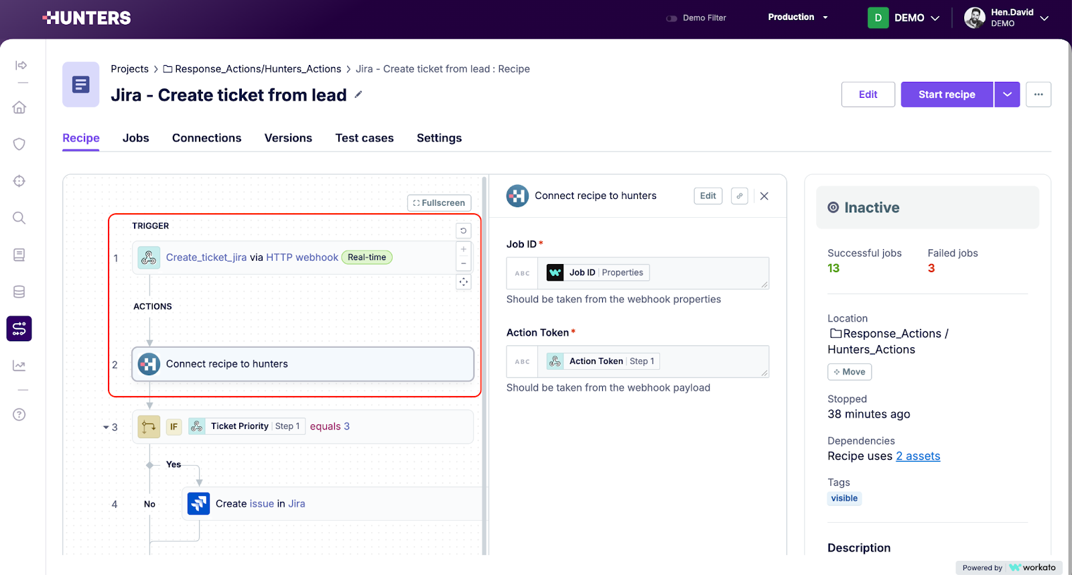
Task: Open search via sidebar magnifier icon
Action: [19, 218]
